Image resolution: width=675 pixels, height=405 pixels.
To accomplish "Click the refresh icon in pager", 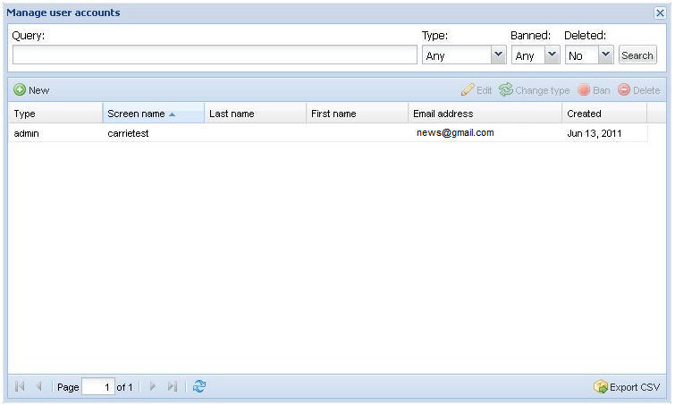I will [x=199, y=386].
